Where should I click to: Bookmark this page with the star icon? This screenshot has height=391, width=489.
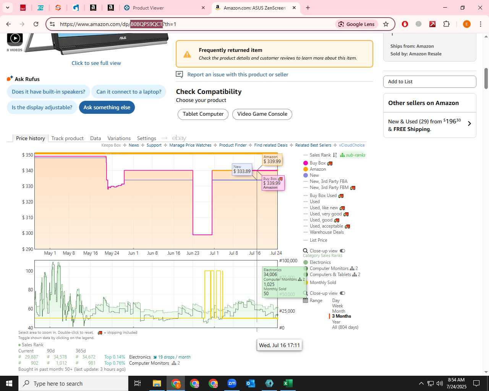coord(386,24)
